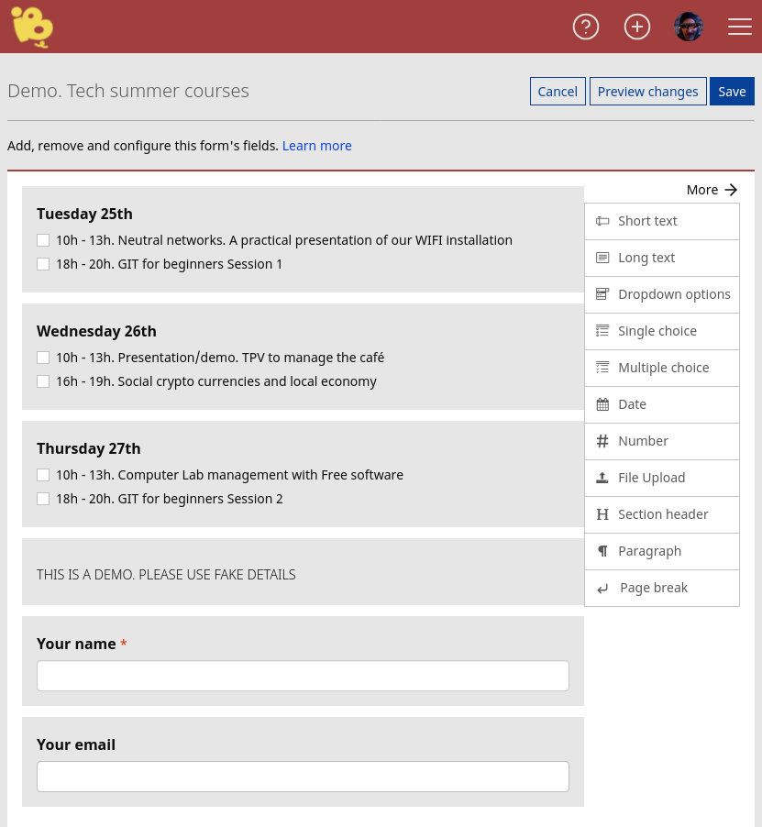The image size is (762, 827).
Task: Add a Dropdown options field
Action: coord(674,294)
